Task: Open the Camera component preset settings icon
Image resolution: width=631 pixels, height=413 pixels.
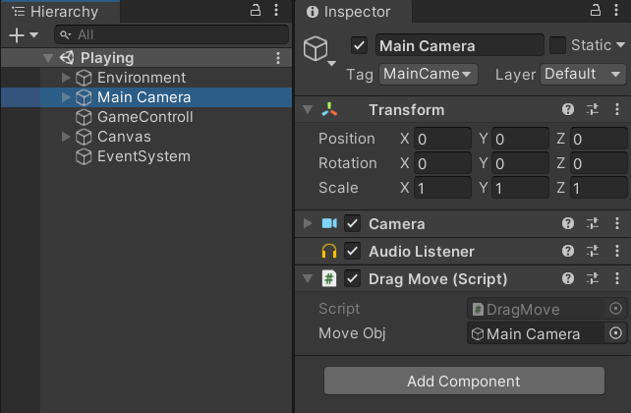Action: tap(593, 224)
